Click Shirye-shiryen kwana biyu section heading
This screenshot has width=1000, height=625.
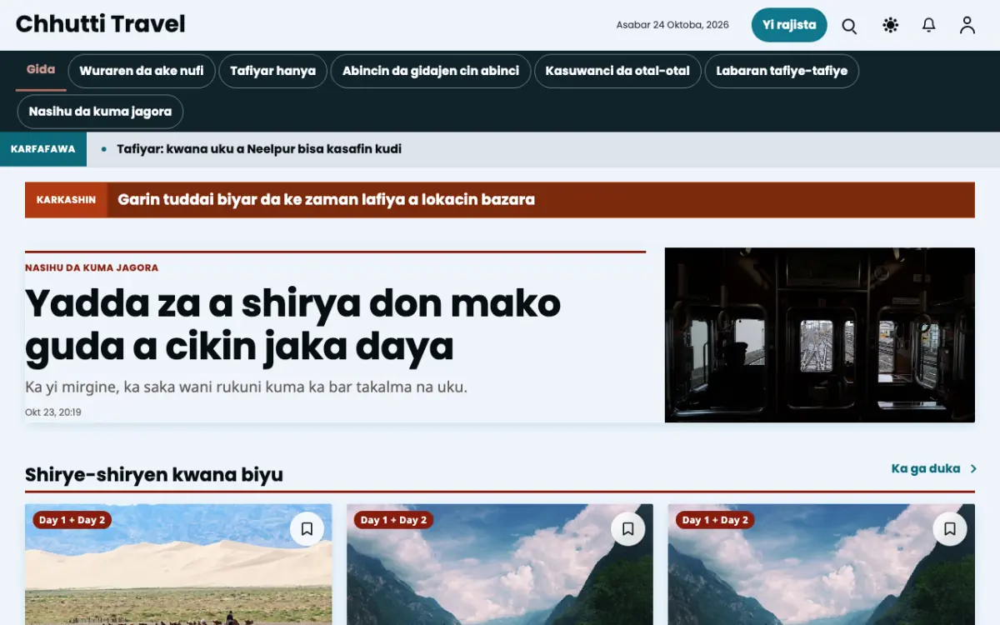pos(154,475)
